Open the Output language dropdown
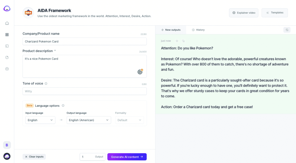Image resolution: width=296 pixels, height=163 pixels. click(89, 120)
